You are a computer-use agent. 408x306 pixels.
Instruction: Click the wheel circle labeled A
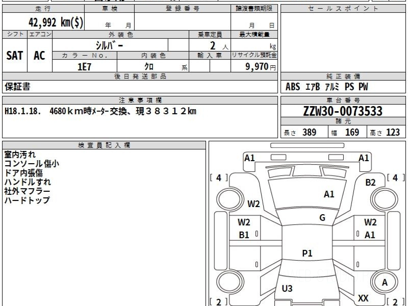point(385,283)
